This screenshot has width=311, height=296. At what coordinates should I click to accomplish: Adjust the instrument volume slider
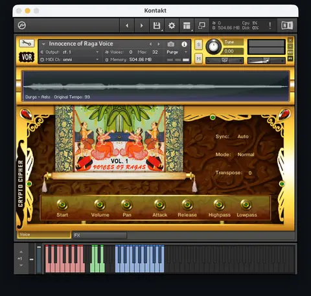click(x=266, y=61)
